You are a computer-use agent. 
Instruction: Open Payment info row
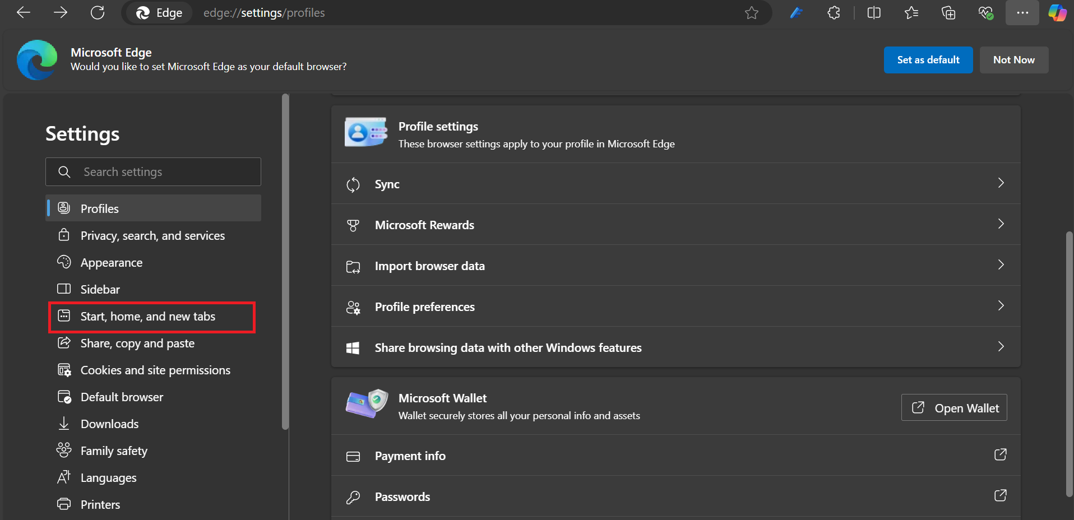point(675,456)
